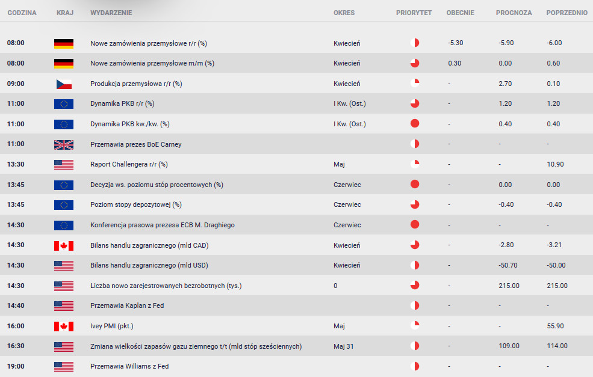Click German flag beside year-over-year industrial orders
Viewport: 593px width, 377px height.
click(64, 43)
